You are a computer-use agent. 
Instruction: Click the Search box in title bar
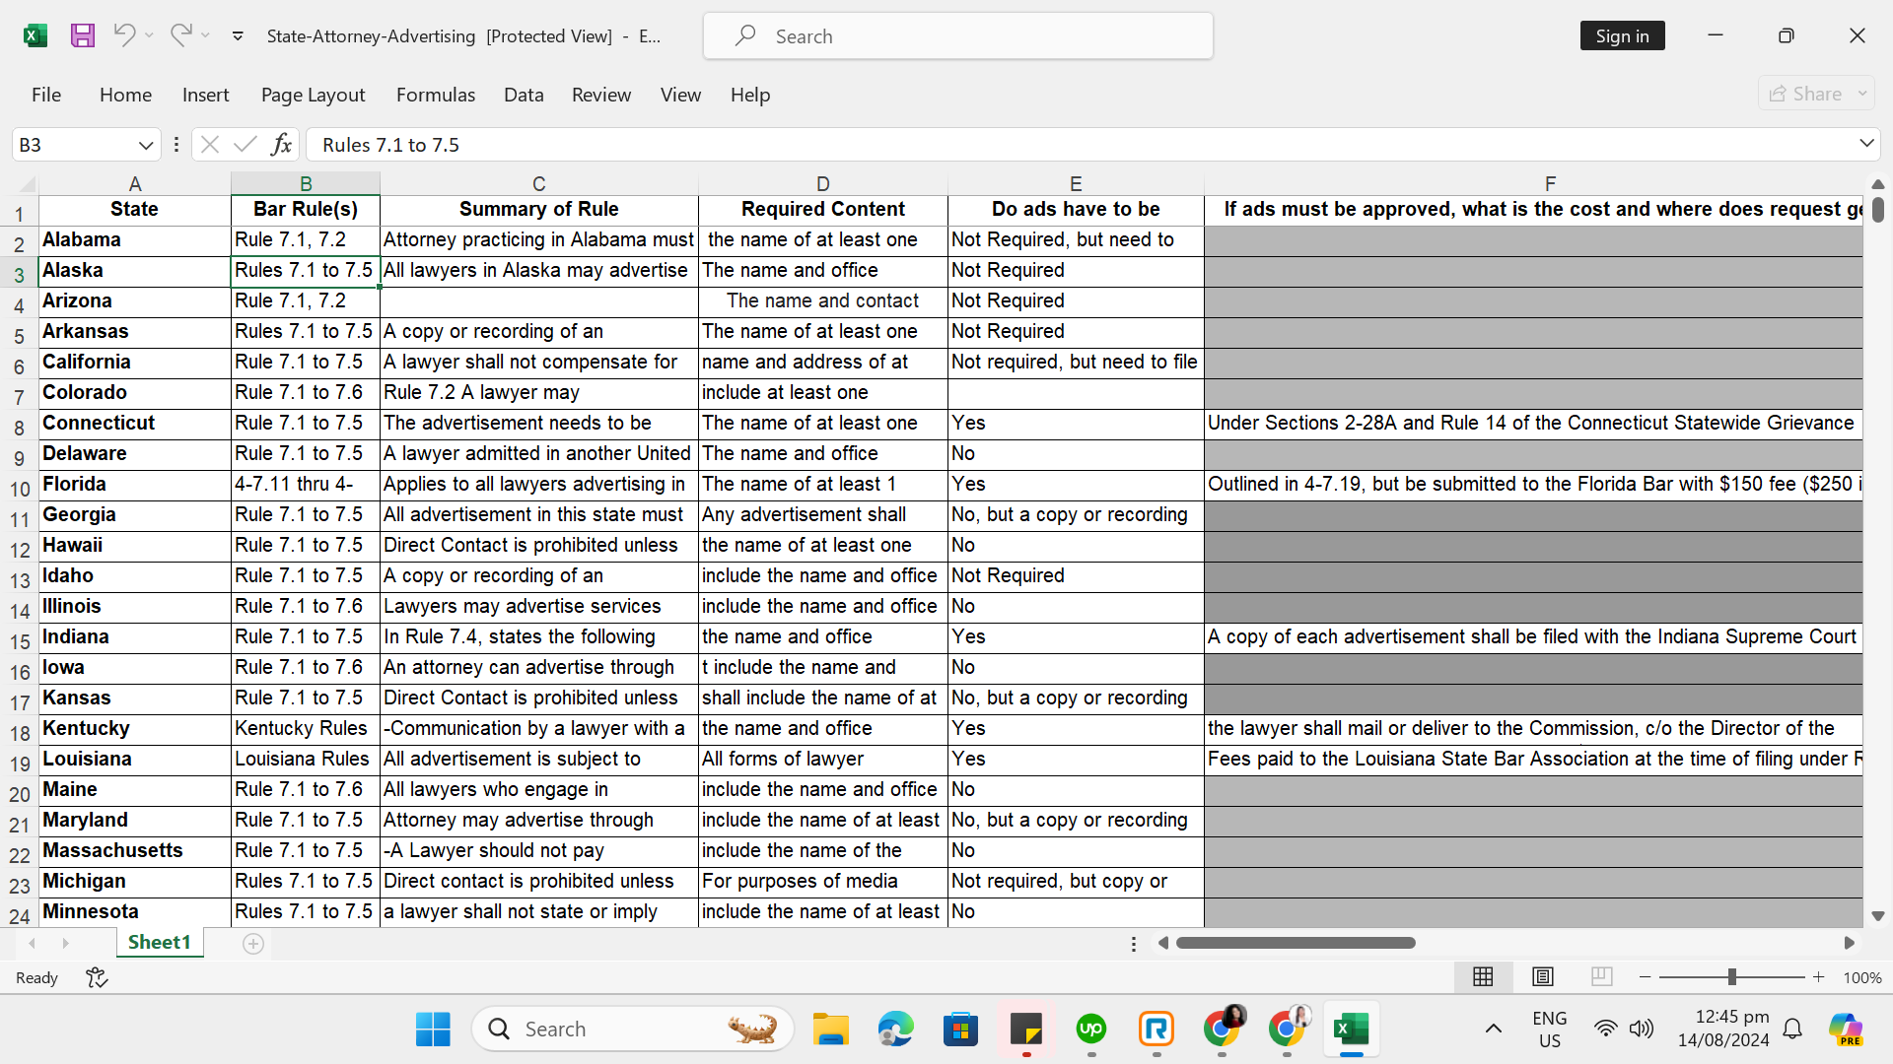[957, 36]
